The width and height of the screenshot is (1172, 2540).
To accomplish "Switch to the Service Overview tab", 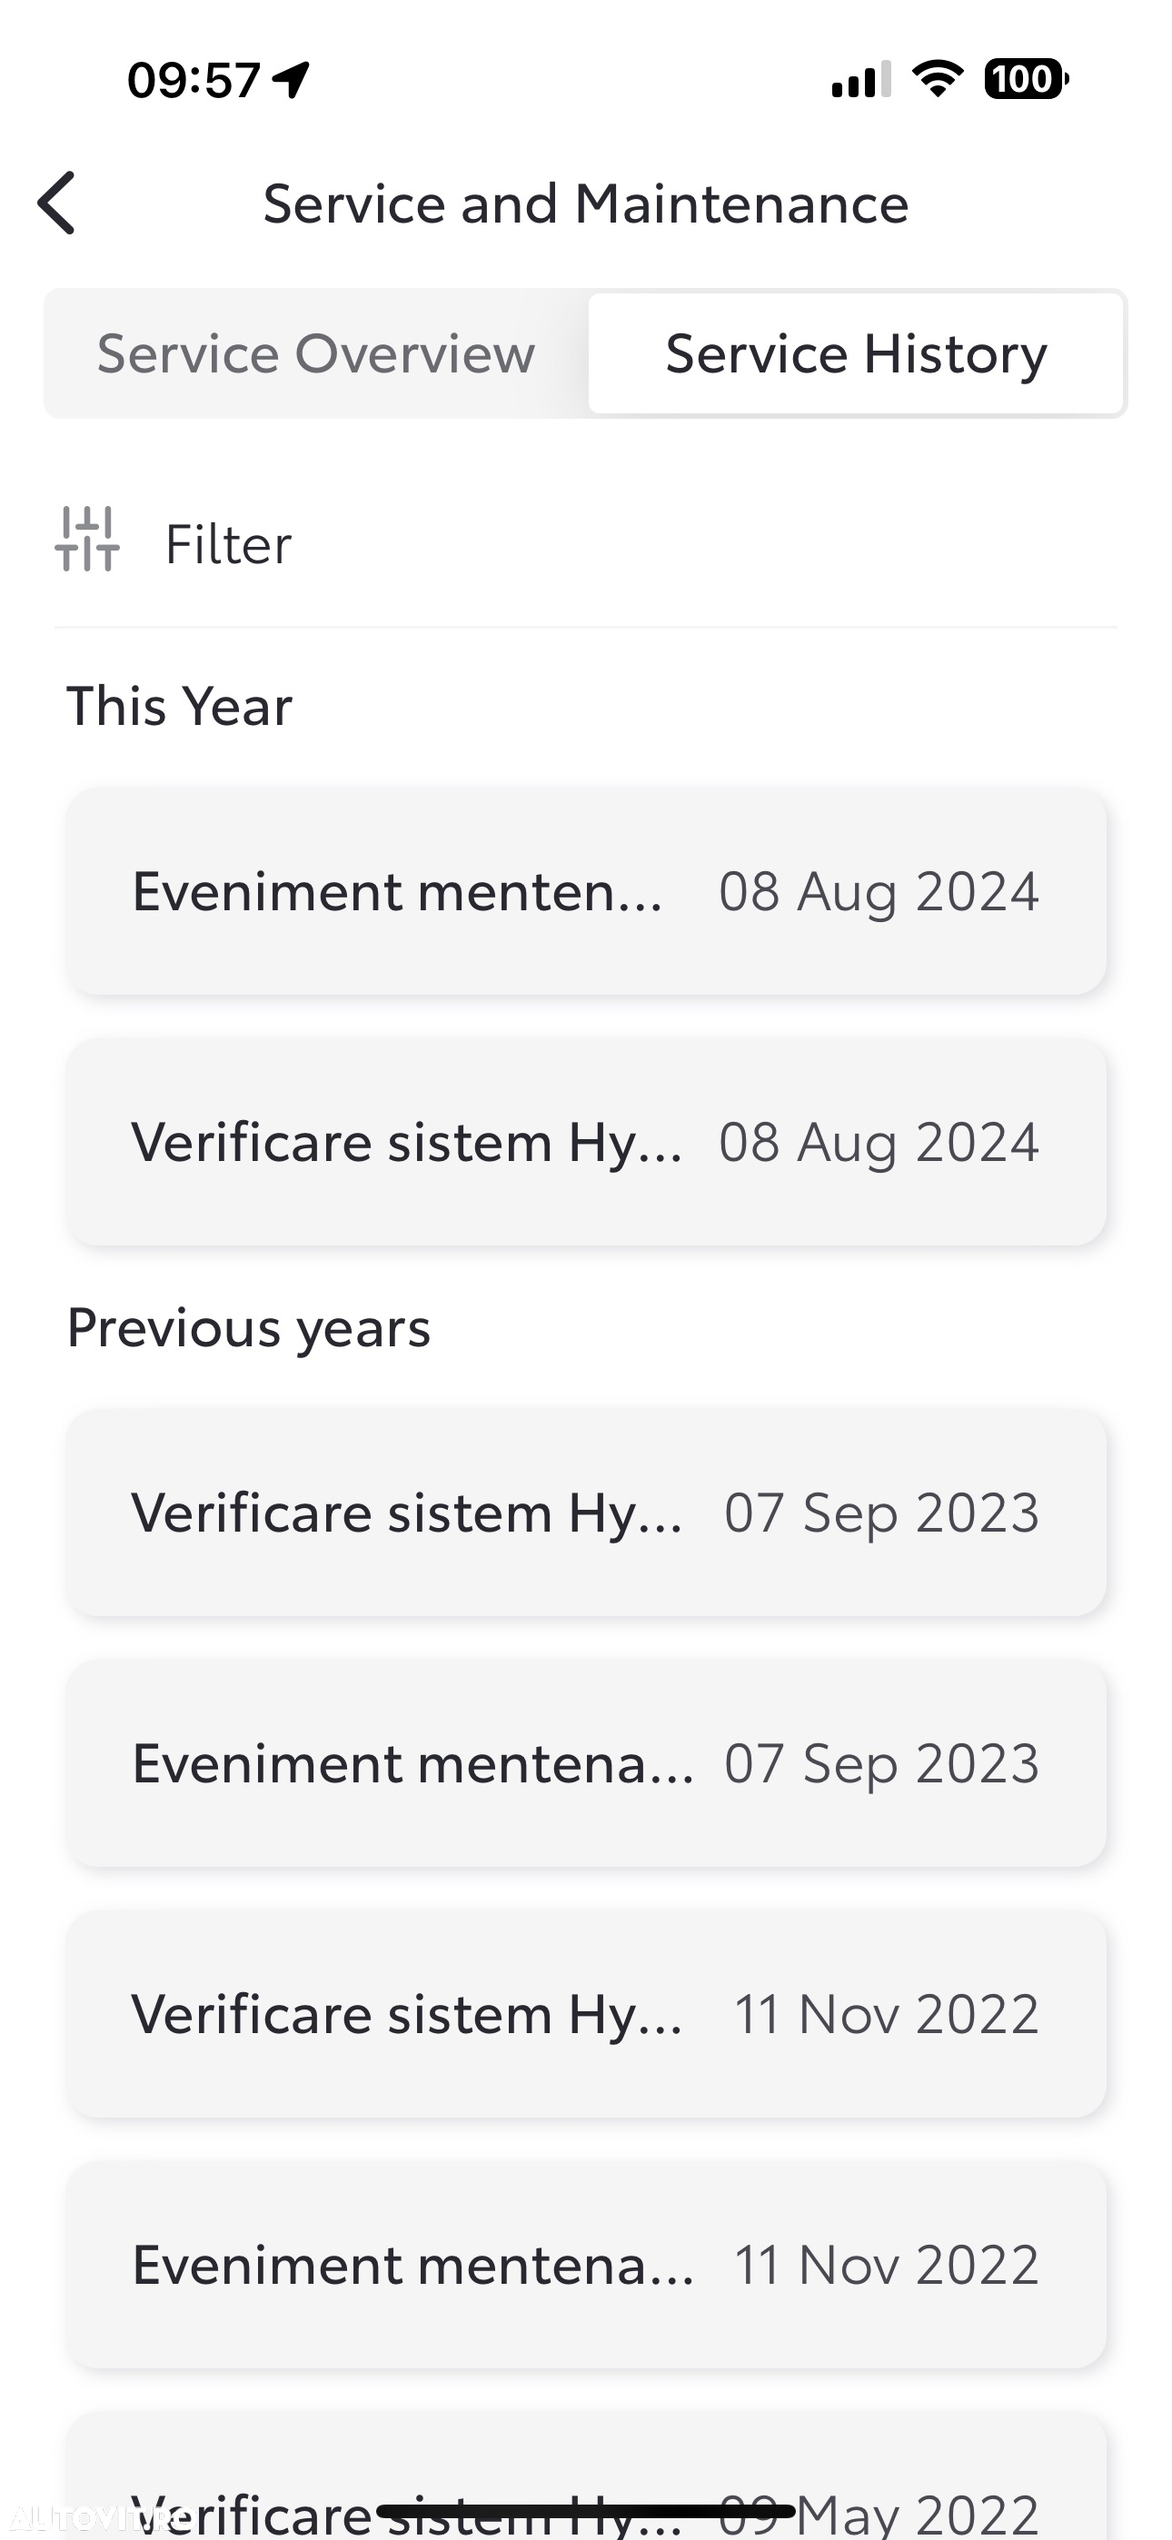I will (x=315, y=354).
